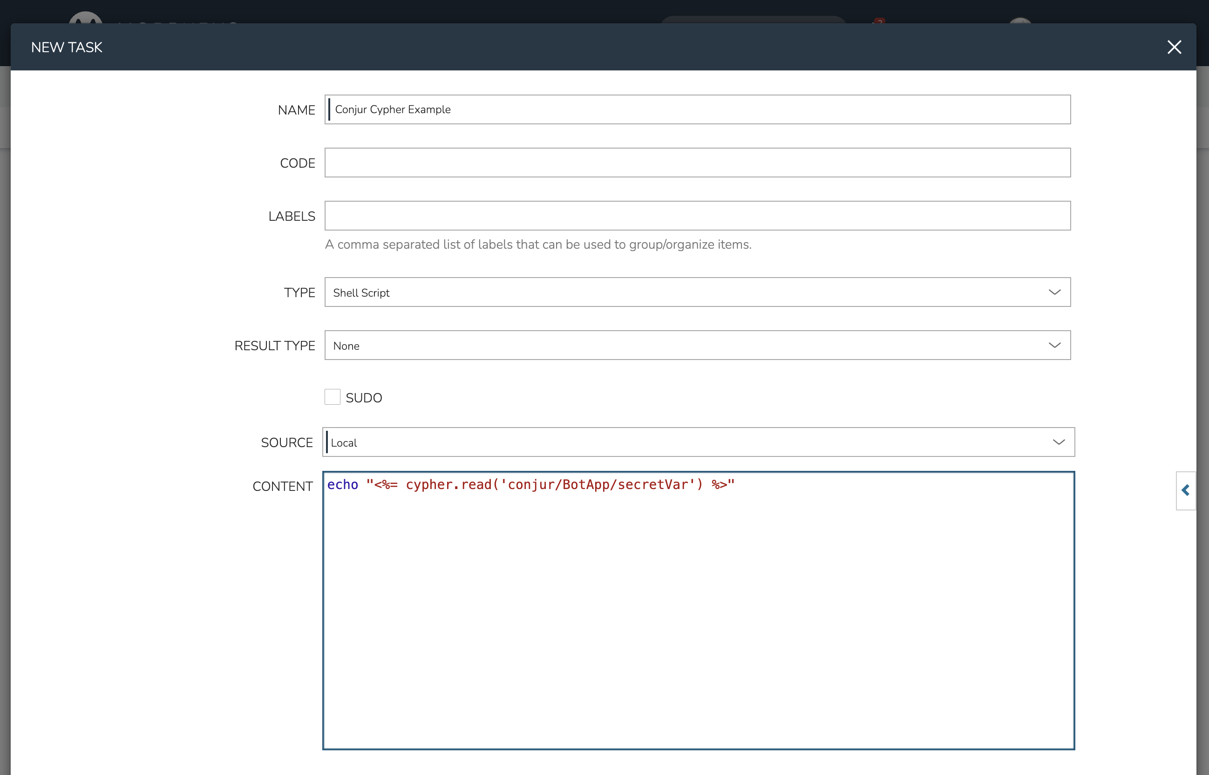Click the LABELS field label
This screenshot has width=1209, height=775.
pos(292,217)
